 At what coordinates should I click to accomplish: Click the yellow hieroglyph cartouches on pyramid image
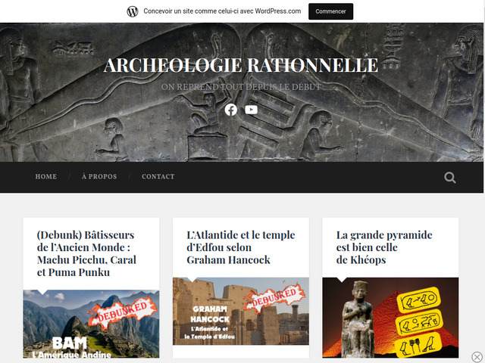[x=419, y=321]
